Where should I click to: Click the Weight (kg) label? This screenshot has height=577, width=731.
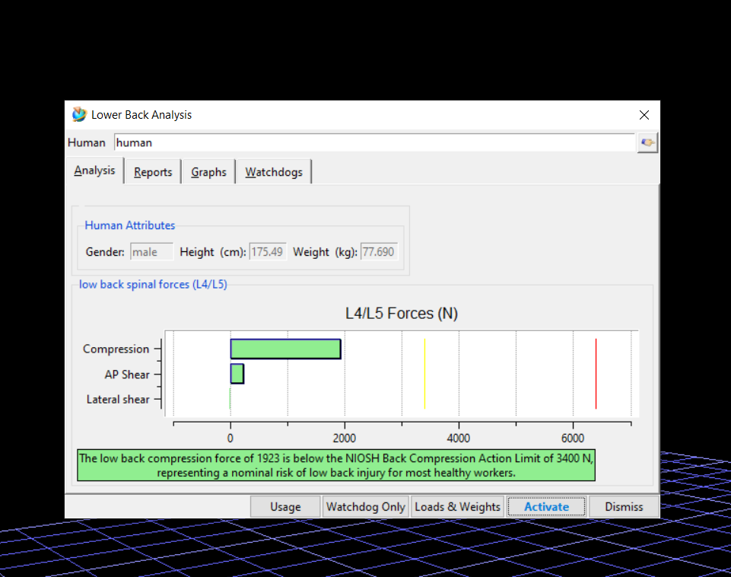pos(325,252)
